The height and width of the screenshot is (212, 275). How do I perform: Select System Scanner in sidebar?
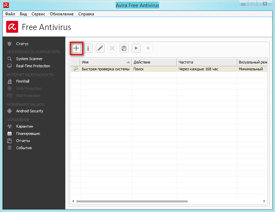pyautogui.click(x=29, y=59)
